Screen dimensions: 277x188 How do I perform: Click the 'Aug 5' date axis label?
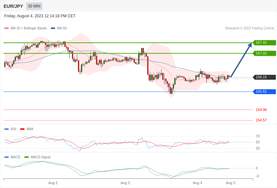click(230, 183)
